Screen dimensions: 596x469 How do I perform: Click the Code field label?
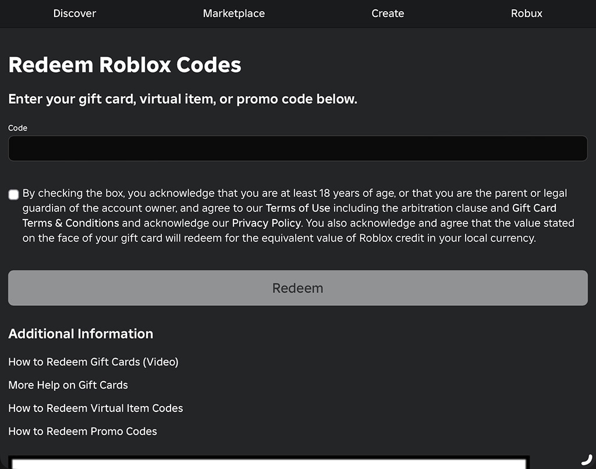pos(17,128)
